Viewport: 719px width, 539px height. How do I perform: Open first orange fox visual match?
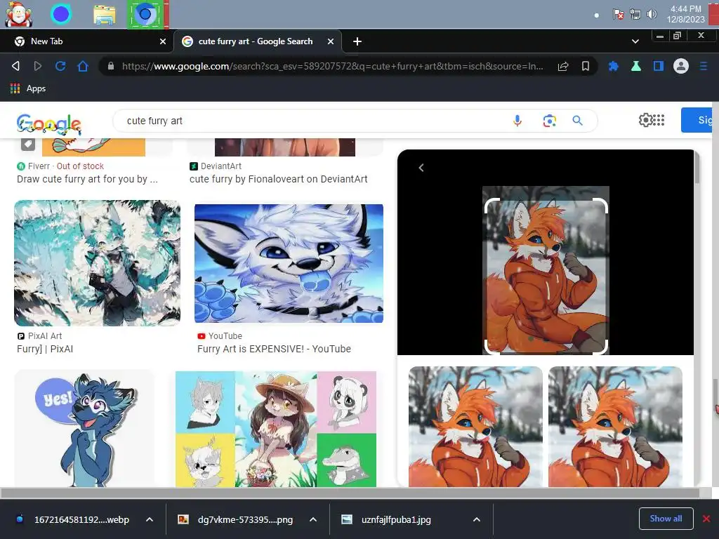475,427
